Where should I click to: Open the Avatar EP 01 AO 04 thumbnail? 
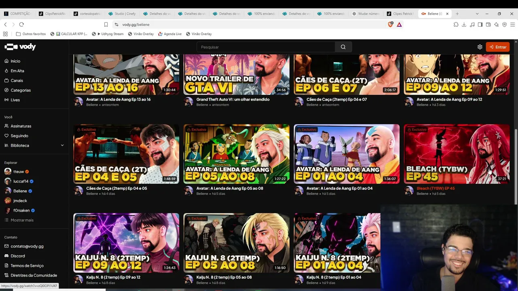point(346,154)
